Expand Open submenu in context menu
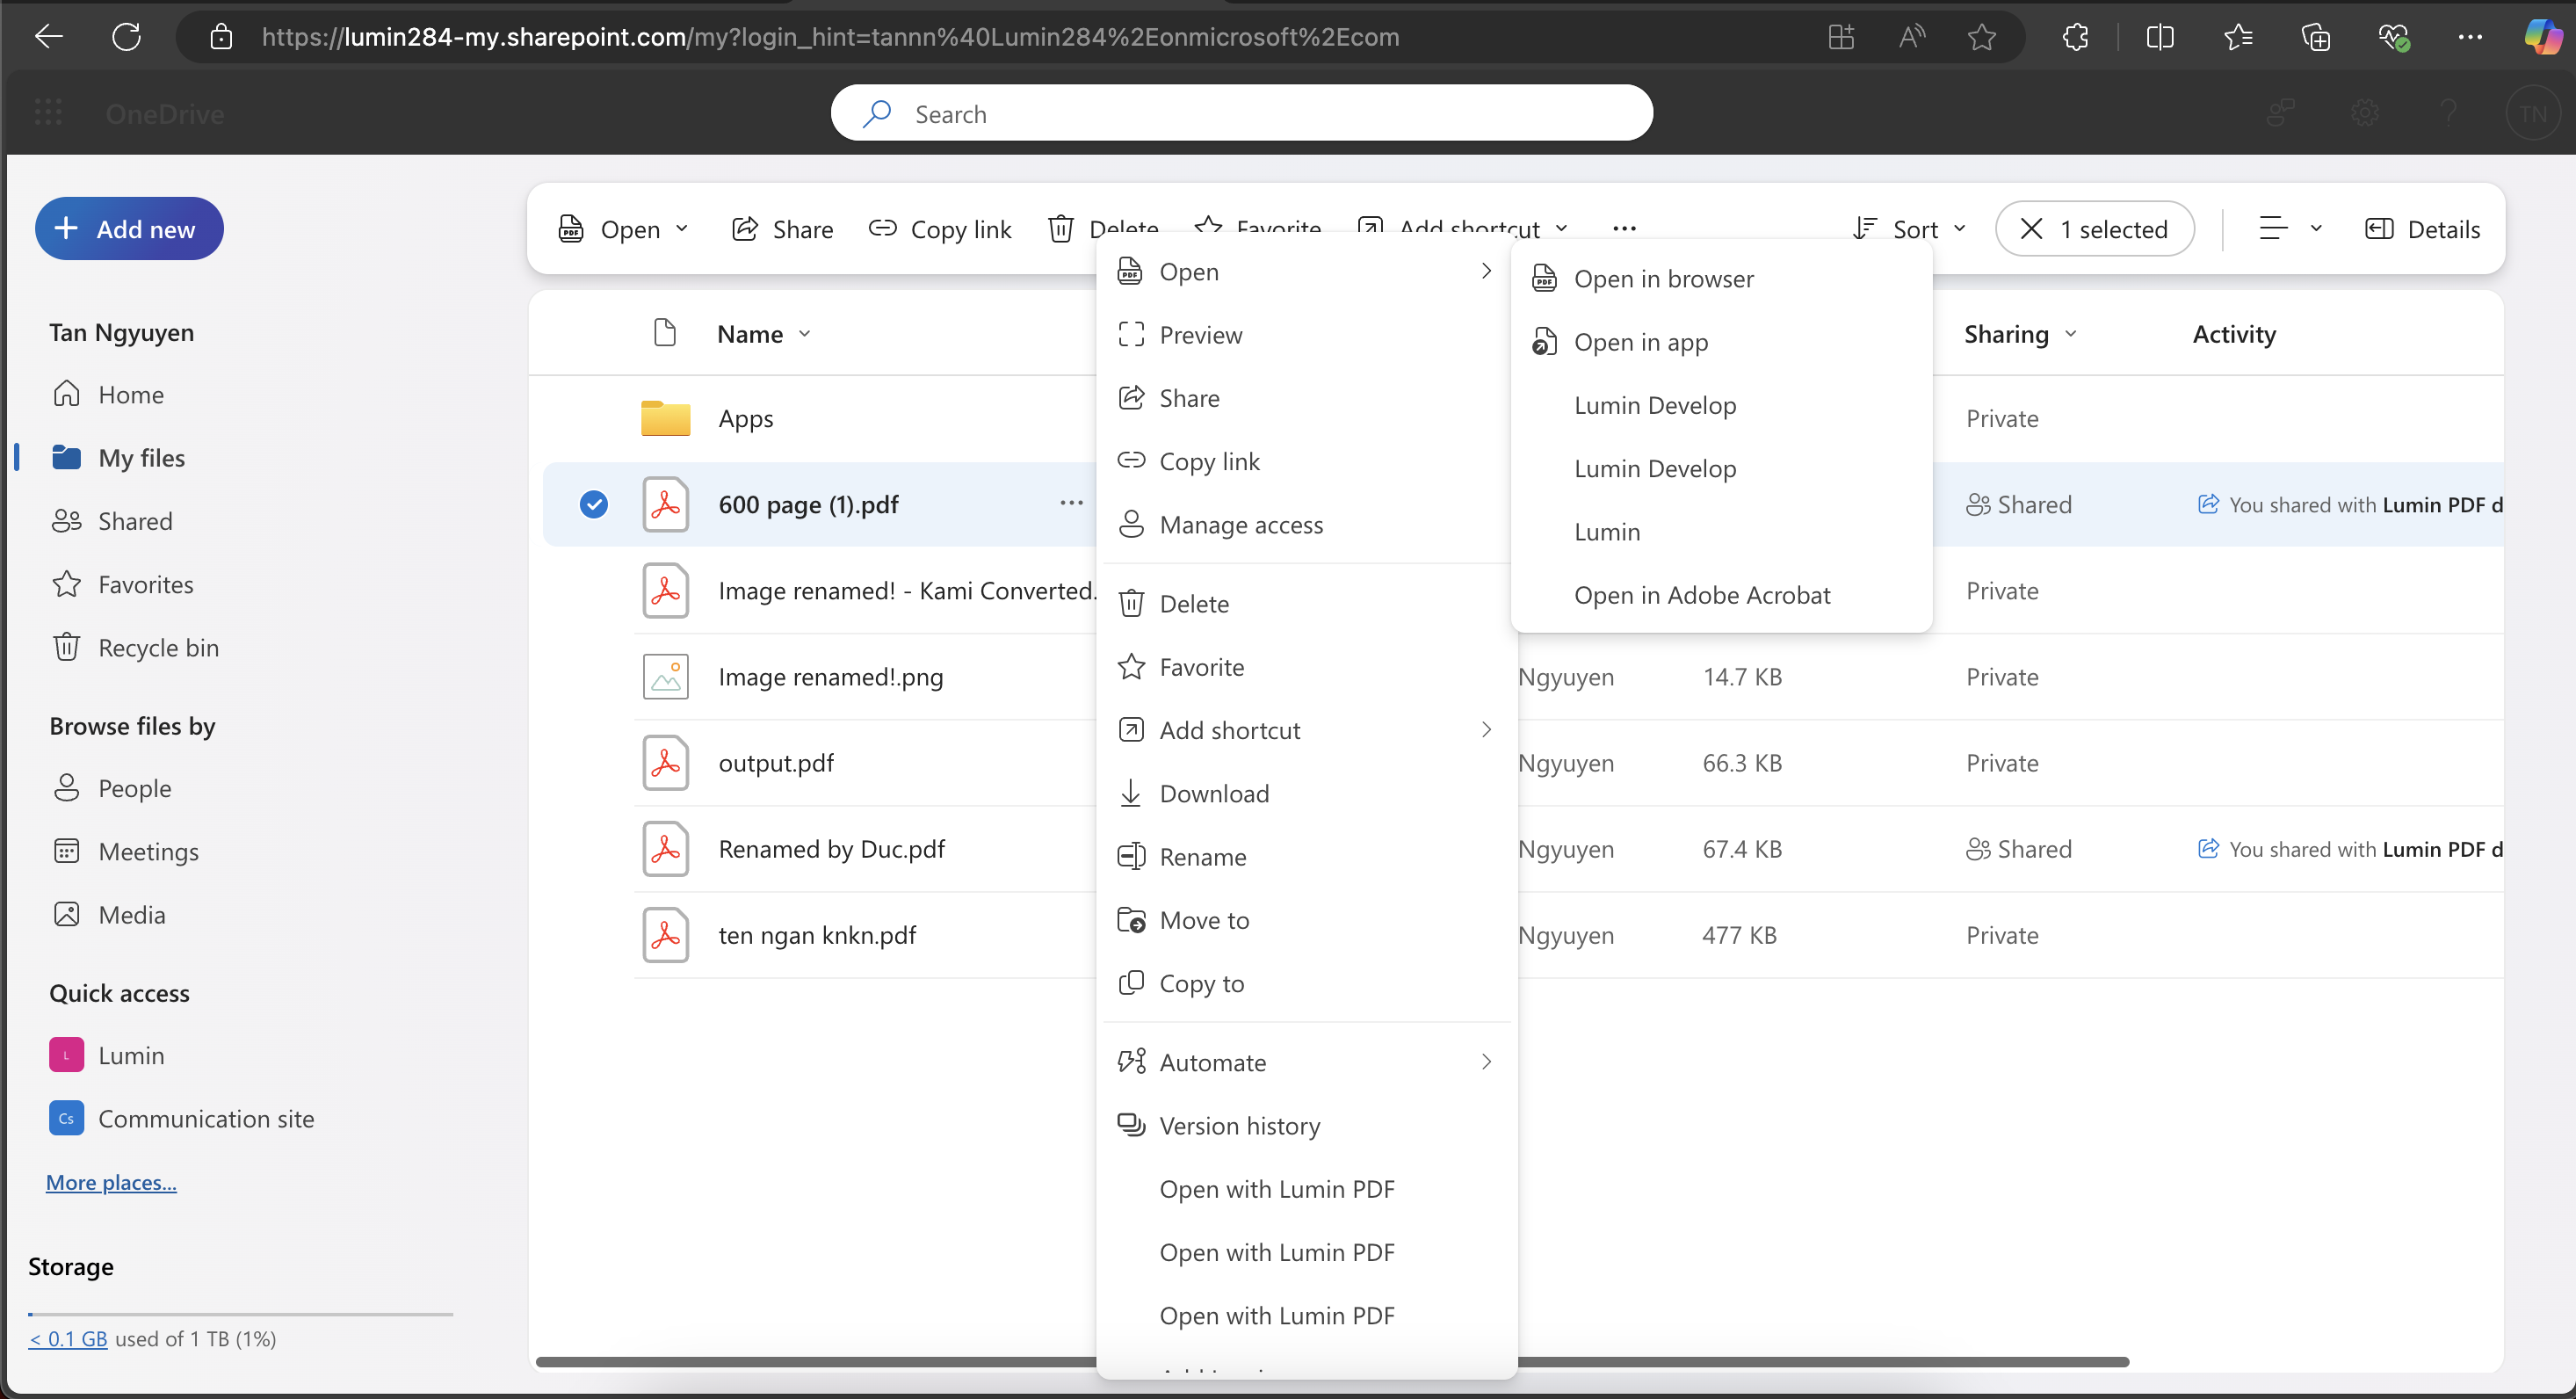 tap(1306, 271)
